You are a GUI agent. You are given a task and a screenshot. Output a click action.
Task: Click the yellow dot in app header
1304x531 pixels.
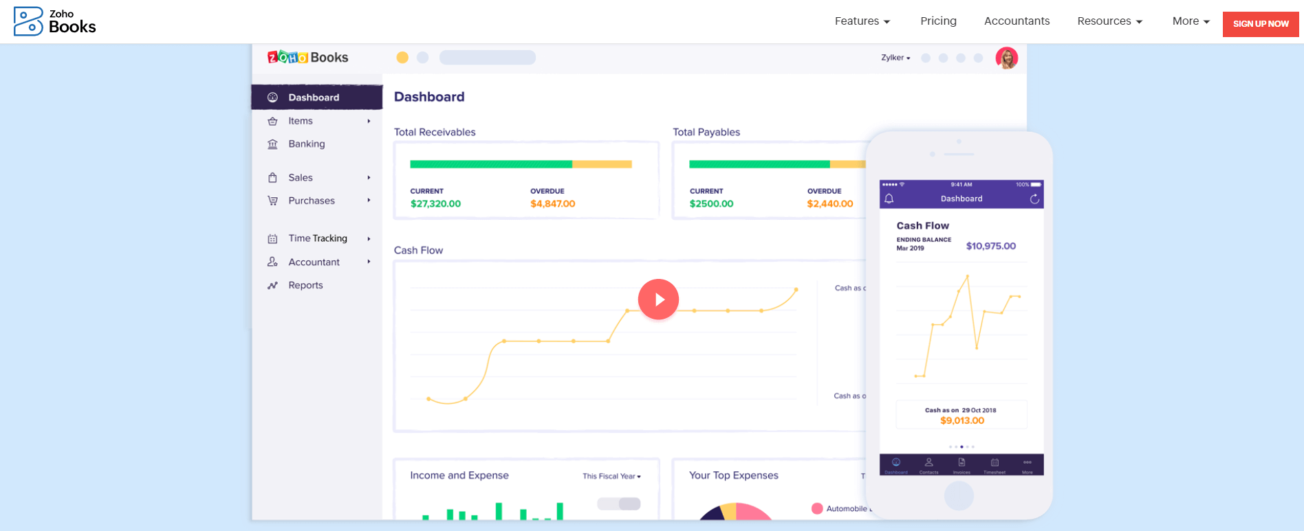pos(402,58)
